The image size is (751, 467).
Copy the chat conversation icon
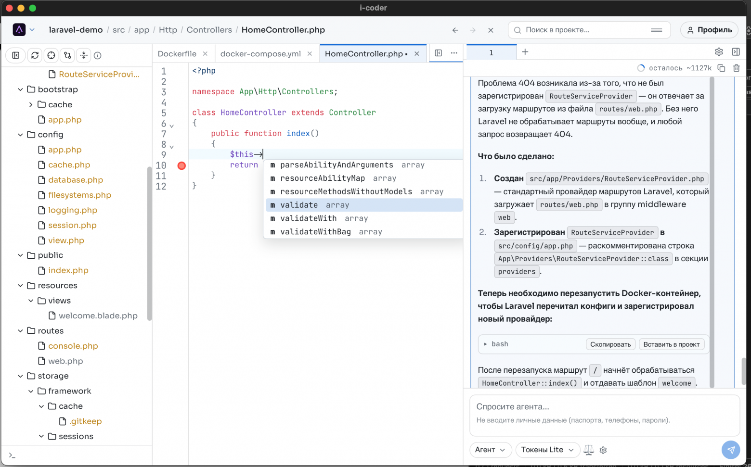click(x=721, y=68)
